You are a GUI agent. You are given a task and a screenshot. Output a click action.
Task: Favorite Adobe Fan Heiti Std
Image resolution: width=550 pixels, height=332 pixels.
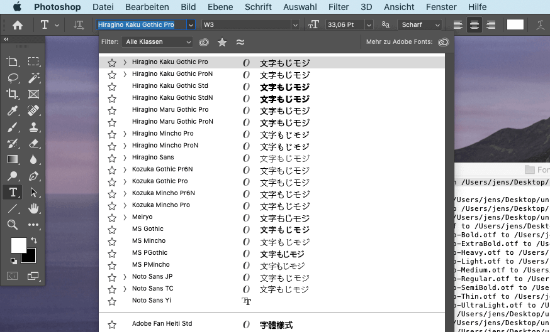[112, 324]
